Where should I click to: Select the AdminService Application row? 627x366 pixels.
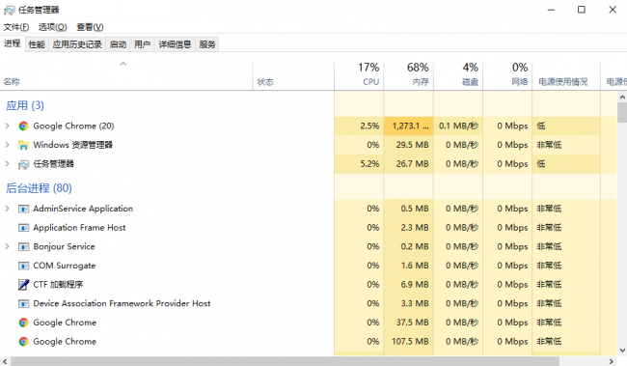point(83,209)
